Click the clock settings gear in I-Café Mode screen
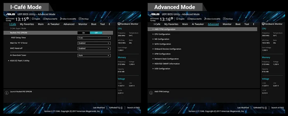The width and height of the screenshot is (288, 116). click(27, 18)
